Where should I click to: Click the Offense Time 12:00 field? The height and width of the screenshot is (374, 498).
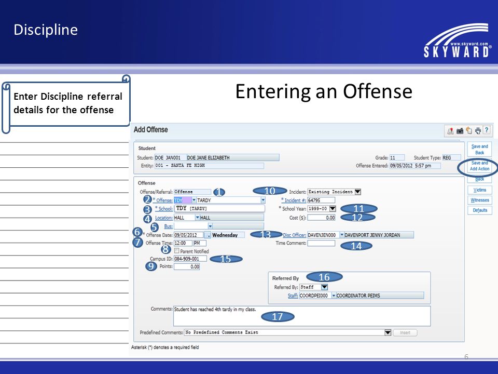coord(183,243)
